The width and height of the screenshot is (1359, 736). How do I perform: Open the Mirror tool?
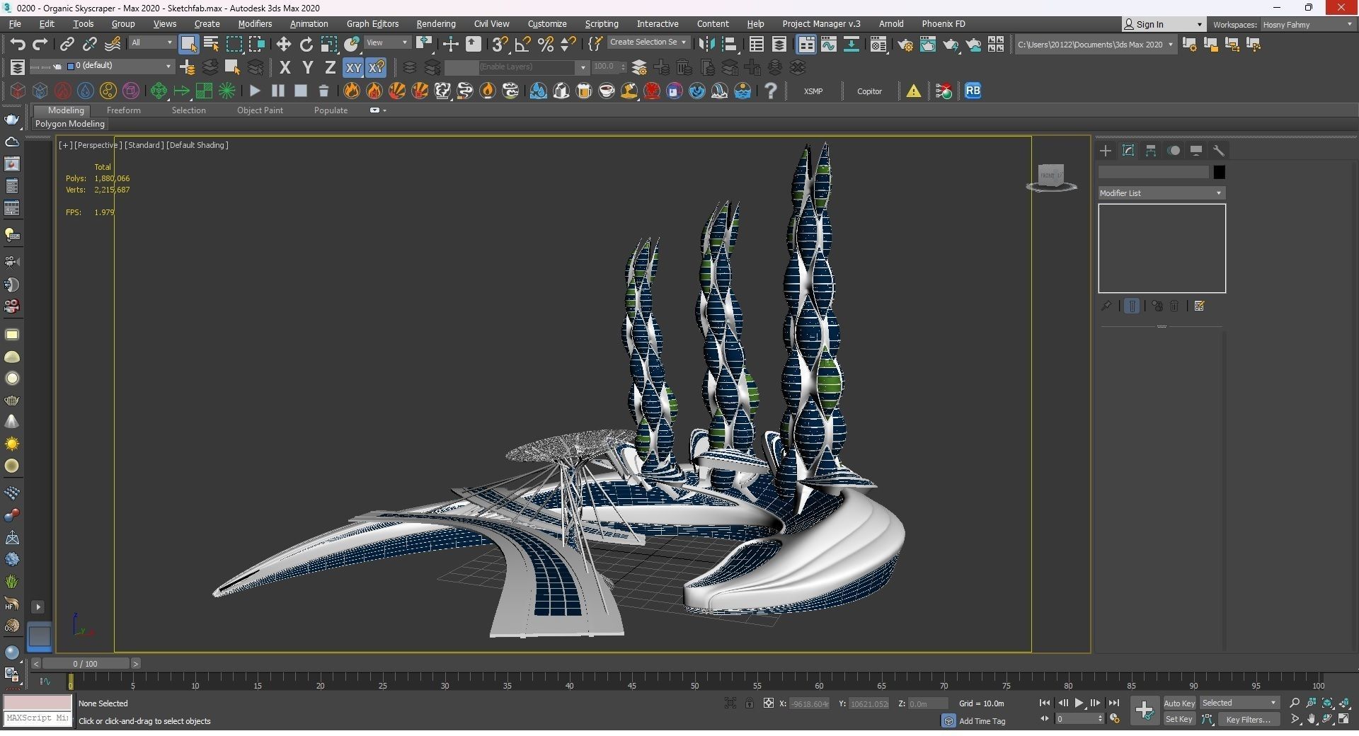click(706, 45)
